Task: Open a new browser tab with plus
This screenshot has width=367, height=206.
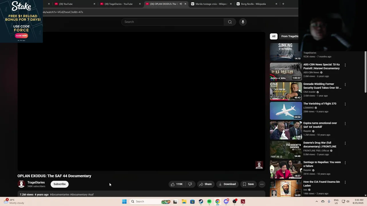Action: click(283, 4)
